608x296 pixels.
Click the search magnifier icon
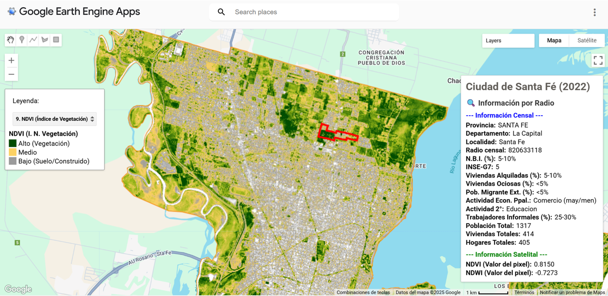(221, 12)
